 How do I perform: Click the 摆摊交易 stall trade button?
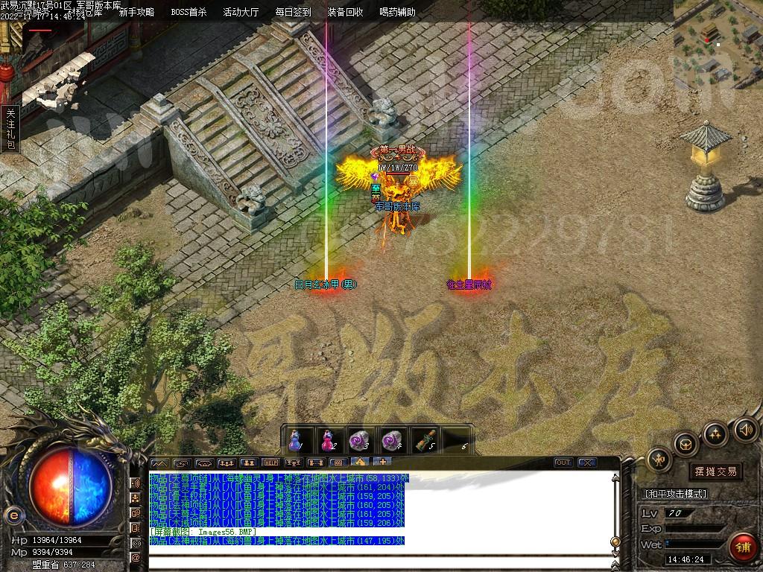pyautogui.click(x=715, y=471)
